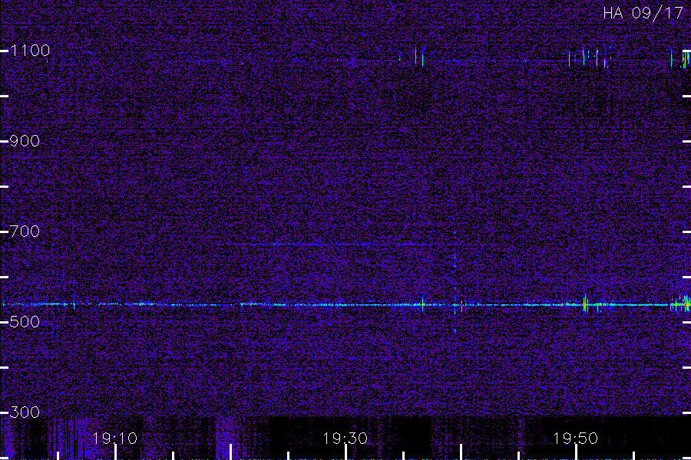Viewport: 691px width, 460px height.
Task: Click the 900 frequency axis label
Action: [25, 141]
